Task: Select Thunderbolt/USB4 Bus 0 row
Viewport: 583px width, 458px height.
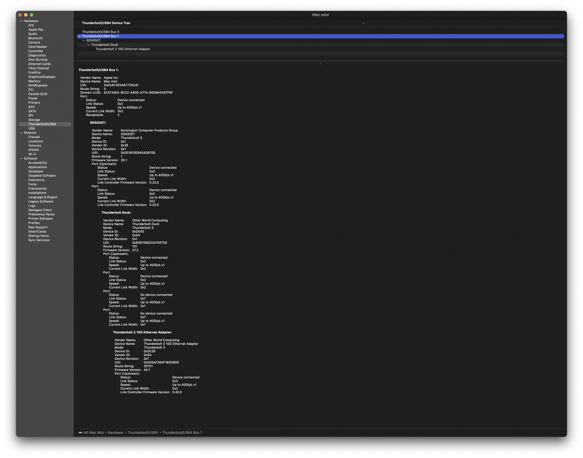Action: (x=320, y=32)
